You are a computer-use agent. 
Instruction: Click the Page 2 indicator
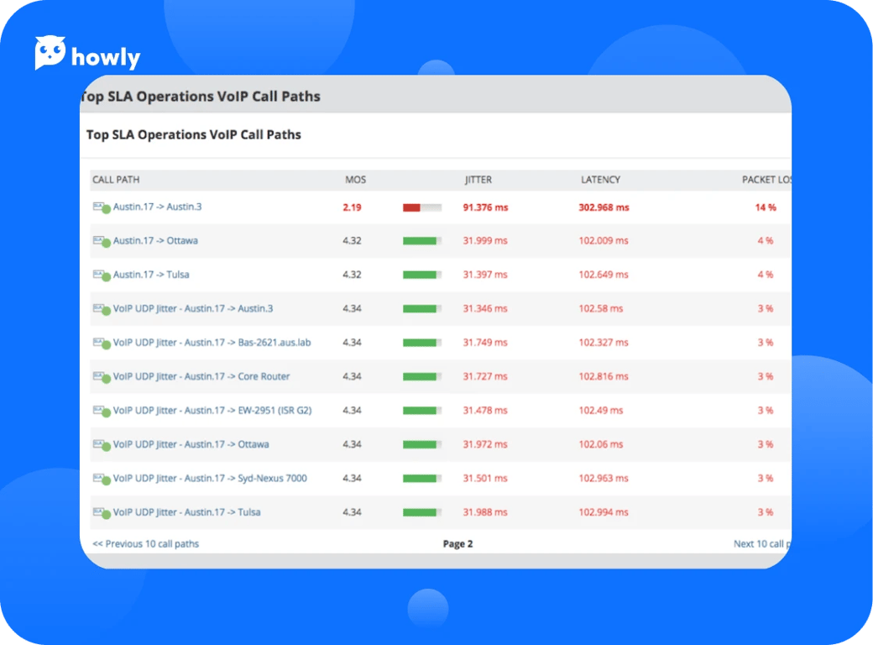[457, 543]
